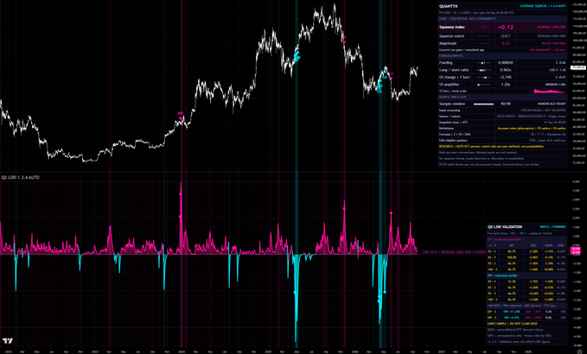Screen dimensions: 587x354
Task: Click the Squeeze index row label
Action: pos(452,28)
